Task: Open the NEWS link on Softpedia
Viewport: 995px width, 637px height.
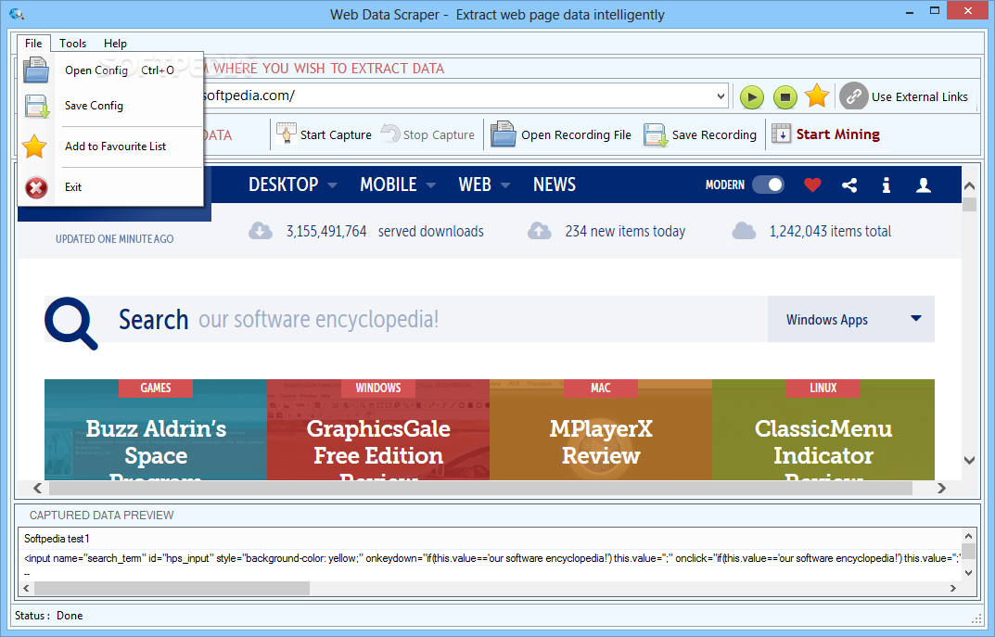Action: [555, 185]
